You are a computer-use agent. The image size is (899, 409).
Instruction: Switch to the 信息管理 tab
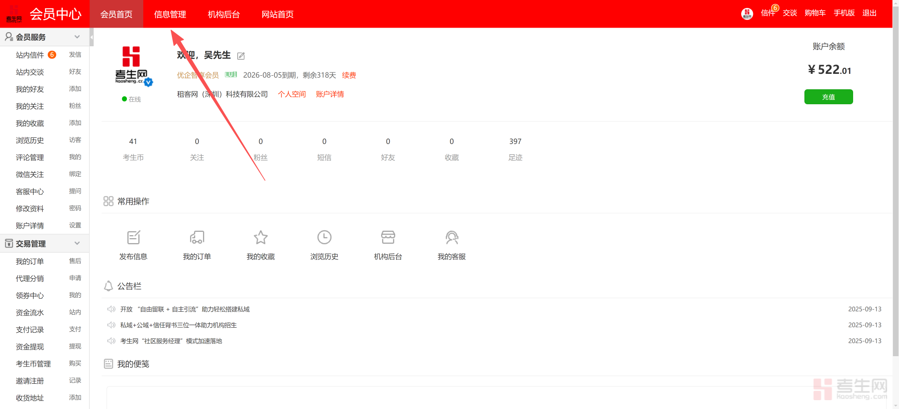170,14
